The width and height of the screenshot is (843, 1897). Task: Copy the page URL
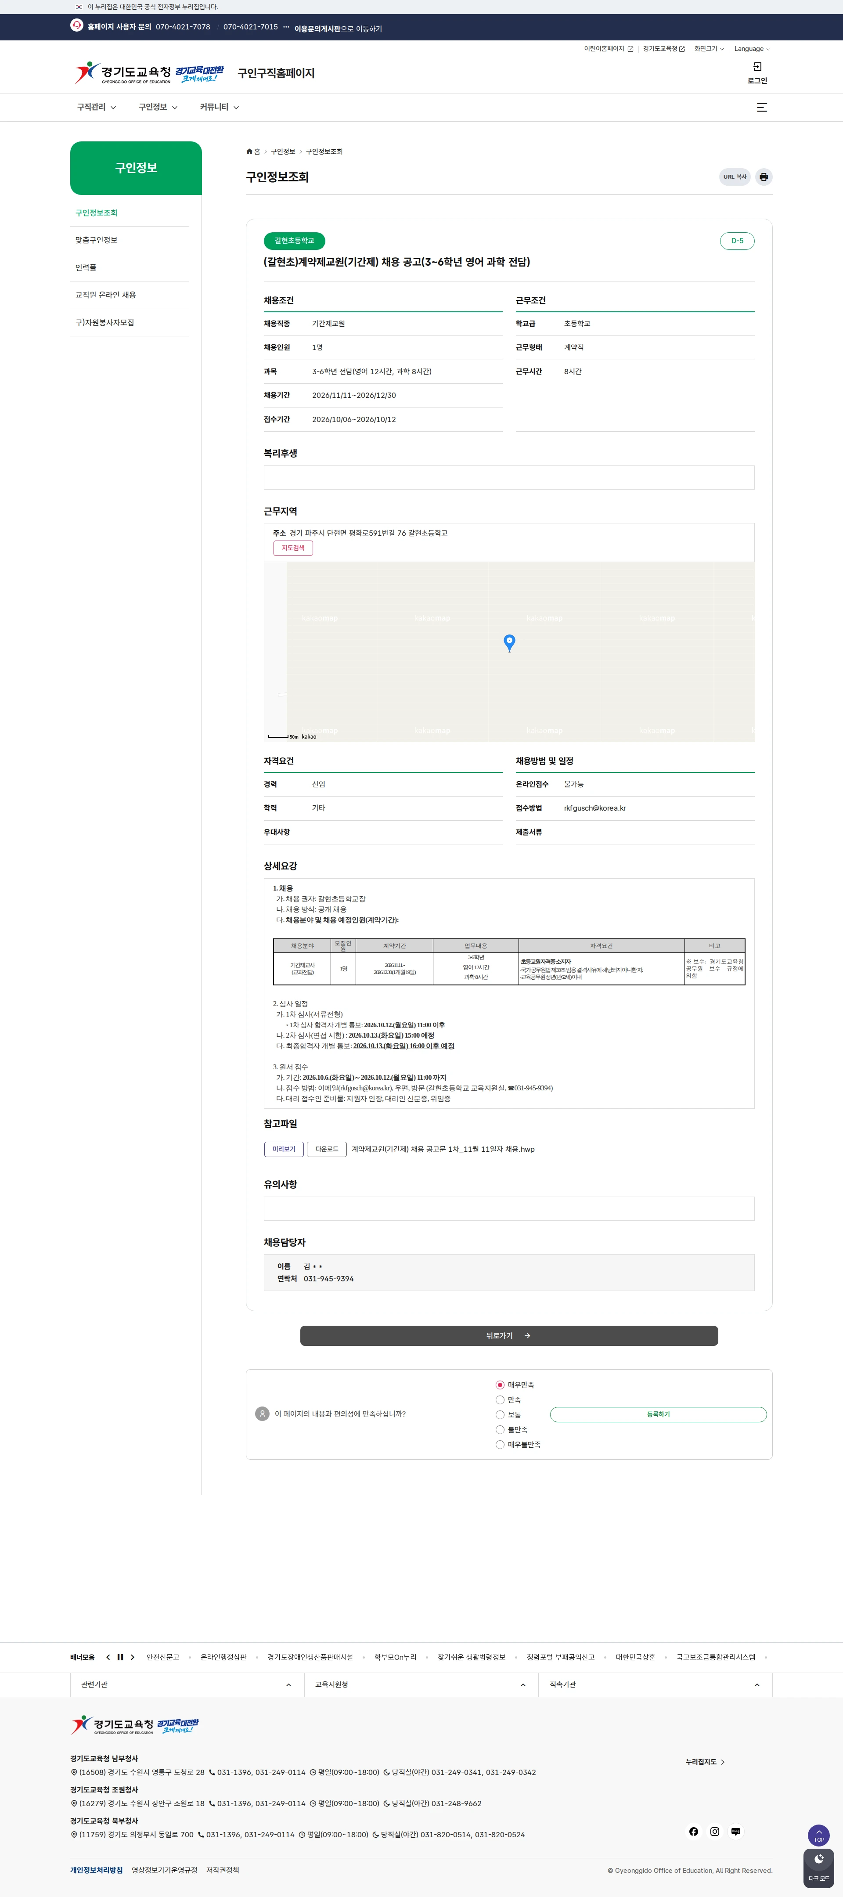click(735, 177)
